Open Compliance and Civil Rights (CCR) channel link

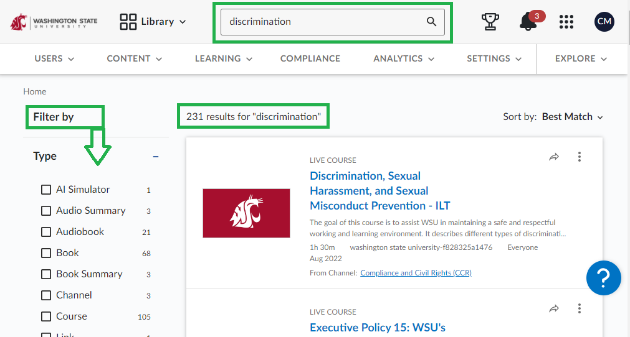(416, 273)
